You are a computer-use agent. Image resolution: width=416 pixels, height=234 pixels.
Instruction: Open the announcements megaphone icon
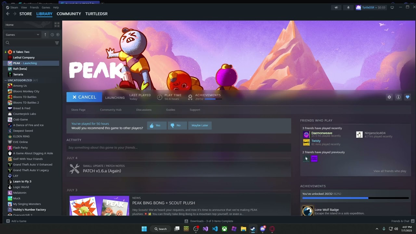coord(336,7)
